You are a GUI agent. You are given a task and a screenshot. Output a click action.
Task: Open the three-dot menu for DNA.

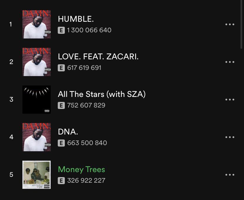pos(230,137)
